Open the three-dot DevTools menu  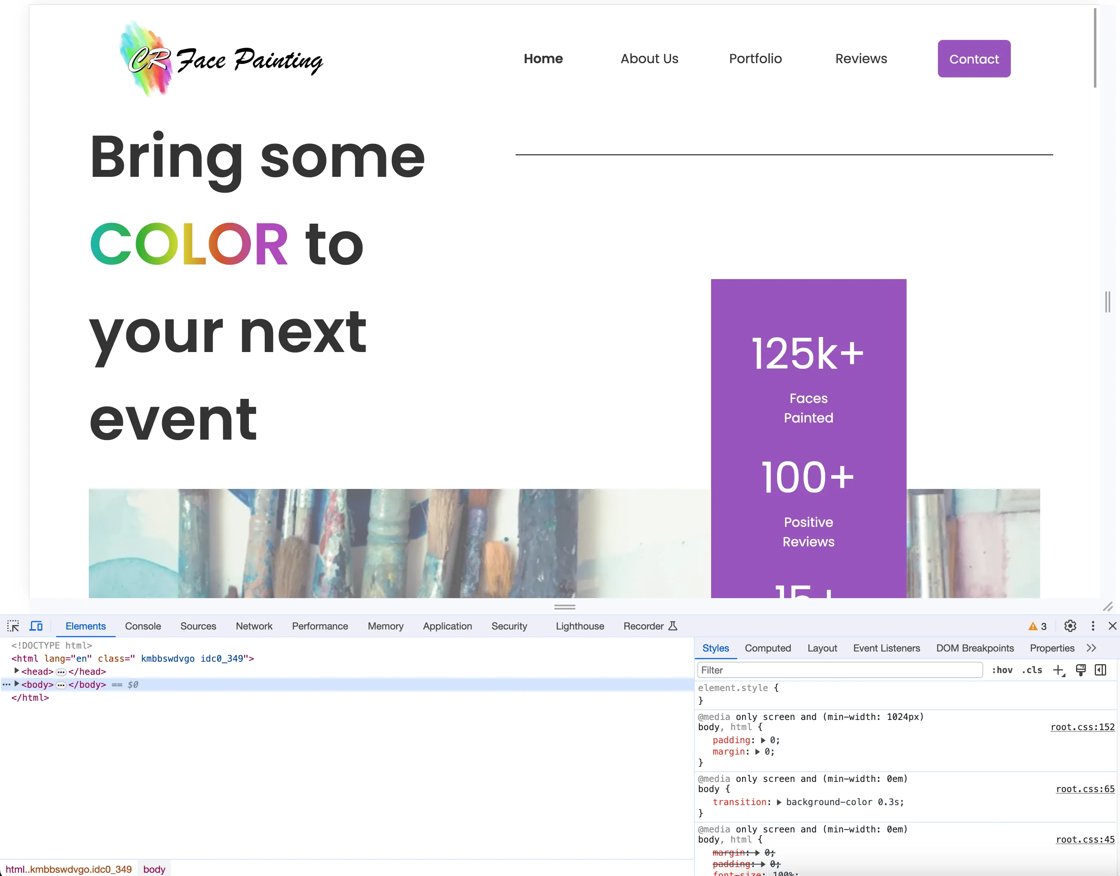pos(1093,625)
